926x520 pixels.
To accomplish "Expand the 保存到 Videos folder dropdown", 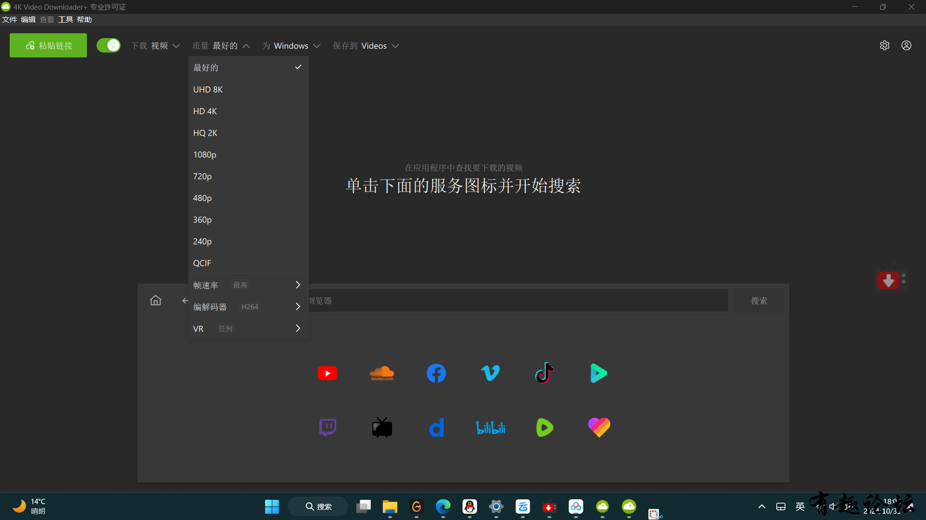I will click(x=366, y=46).
